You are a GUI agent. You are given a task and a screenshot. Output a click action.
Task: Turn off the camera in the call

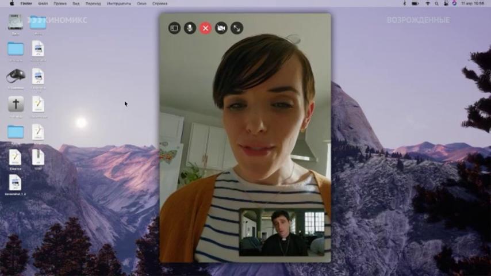221,28
